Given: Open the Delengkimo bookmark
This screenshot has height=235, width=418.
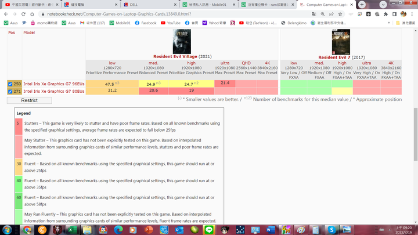Looking at the screenshot, I should 294,23.
